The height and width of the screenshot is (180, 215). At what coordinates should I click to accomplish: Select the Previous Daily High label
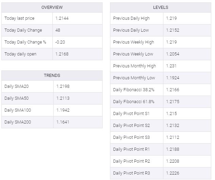tap(131, 18)
